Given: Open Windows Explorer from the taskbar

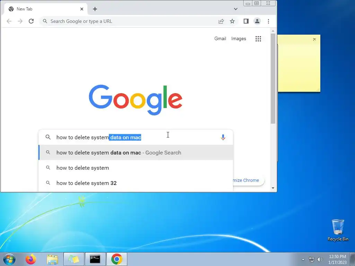Looking at the screenshot, I should [52, 259].
